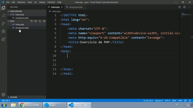Open File Explorer from the taskbar
Image resolution: width=193 pixels, height=108 pixels.
pyautogui.click(x=13, y=105)
